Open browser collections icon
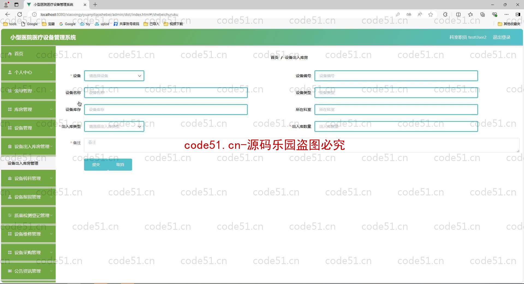 pyautogui.click(x=483, y=14)
